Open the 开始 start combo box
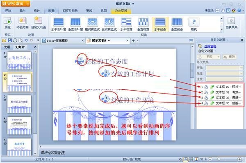This screenshot has height=163, width=246. [x=224, y=68]
